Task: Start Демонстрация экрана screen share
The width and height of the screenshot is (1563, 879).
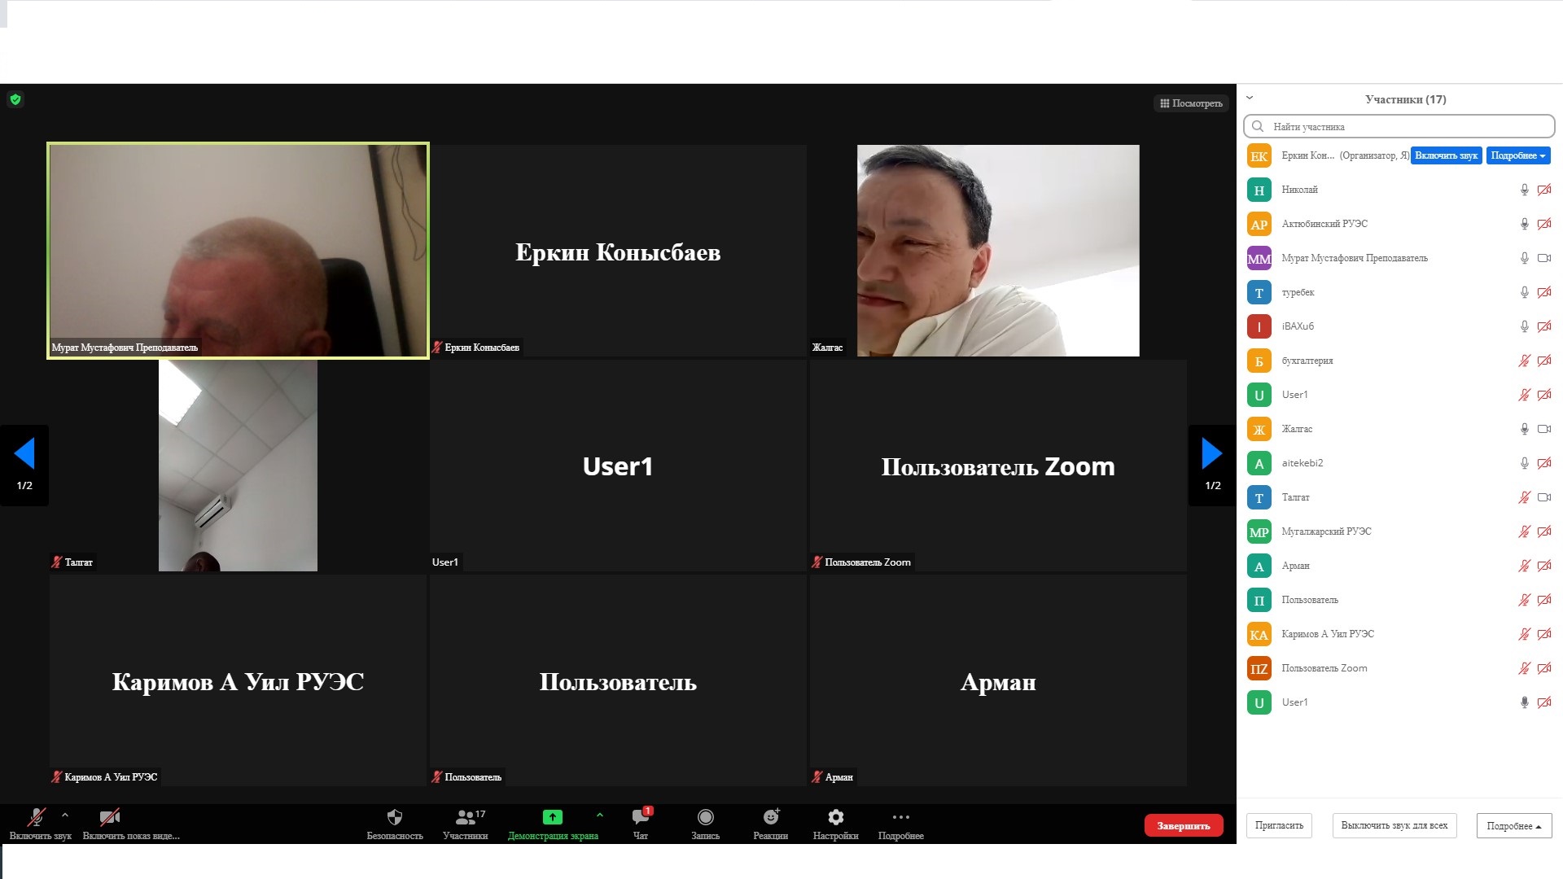Action: tap(553, 823)
